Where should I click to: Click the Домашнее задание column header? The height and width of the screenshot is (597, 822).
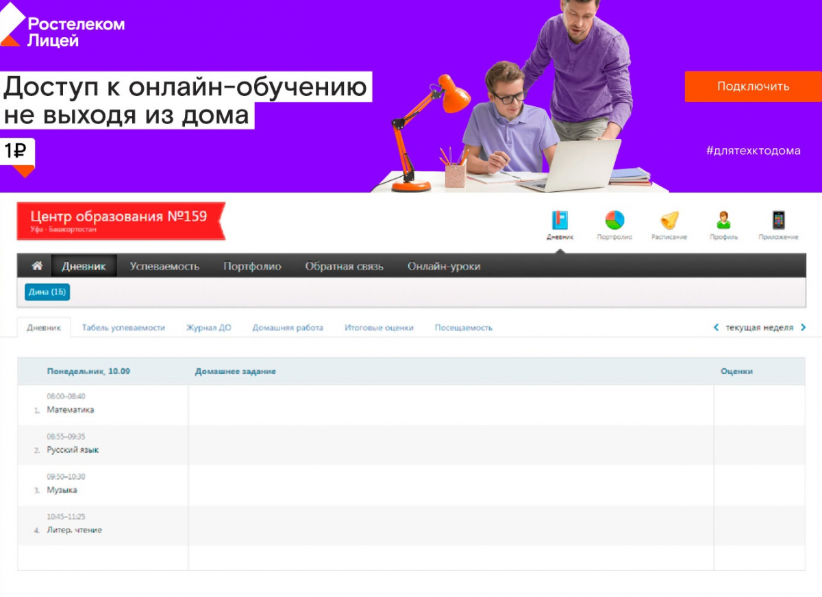236,371
